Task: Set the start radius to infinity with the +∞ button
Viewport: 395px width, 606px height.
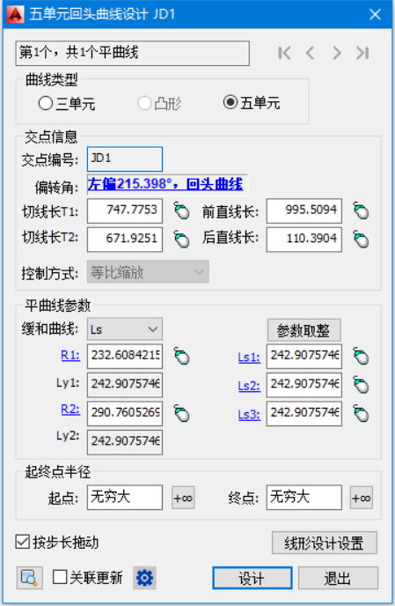Action: pyautogui.click(x=183, y=498)
